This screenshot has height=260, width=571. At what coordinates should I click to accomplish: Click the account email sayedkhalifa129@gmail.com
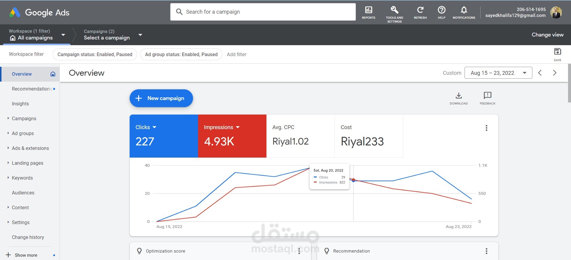click(515, 15)
